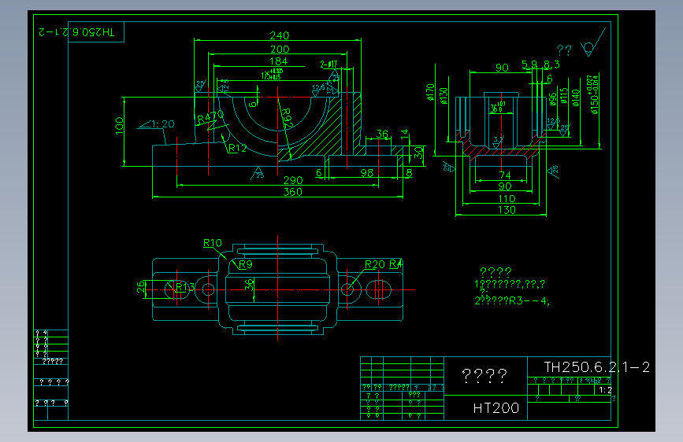The height and width of the screenshot is (442, 683).
Task: Click the ø150 toleranced diameter label
Action: click(x=594, y=95)
